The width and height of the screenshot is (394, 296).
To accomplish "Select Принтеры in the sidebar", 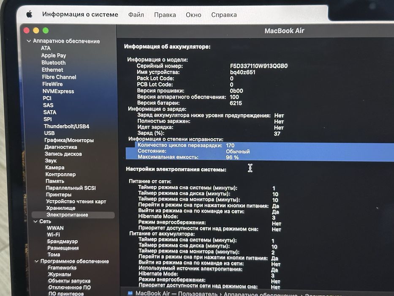I will [x=59, y=195].
